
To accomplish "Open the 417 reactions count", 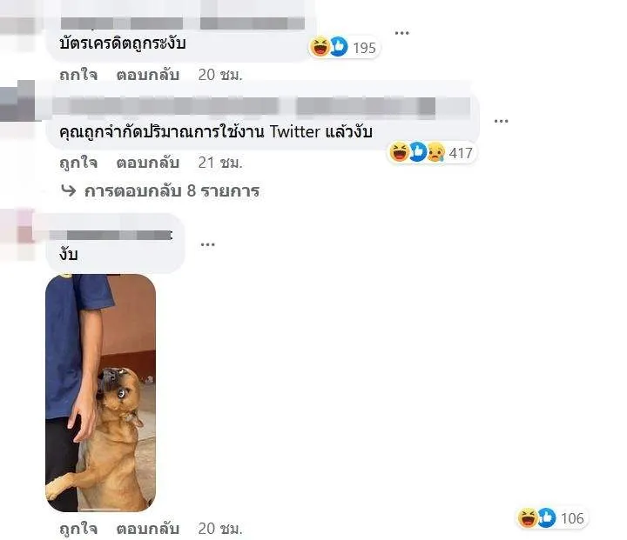I will (461, 152).
